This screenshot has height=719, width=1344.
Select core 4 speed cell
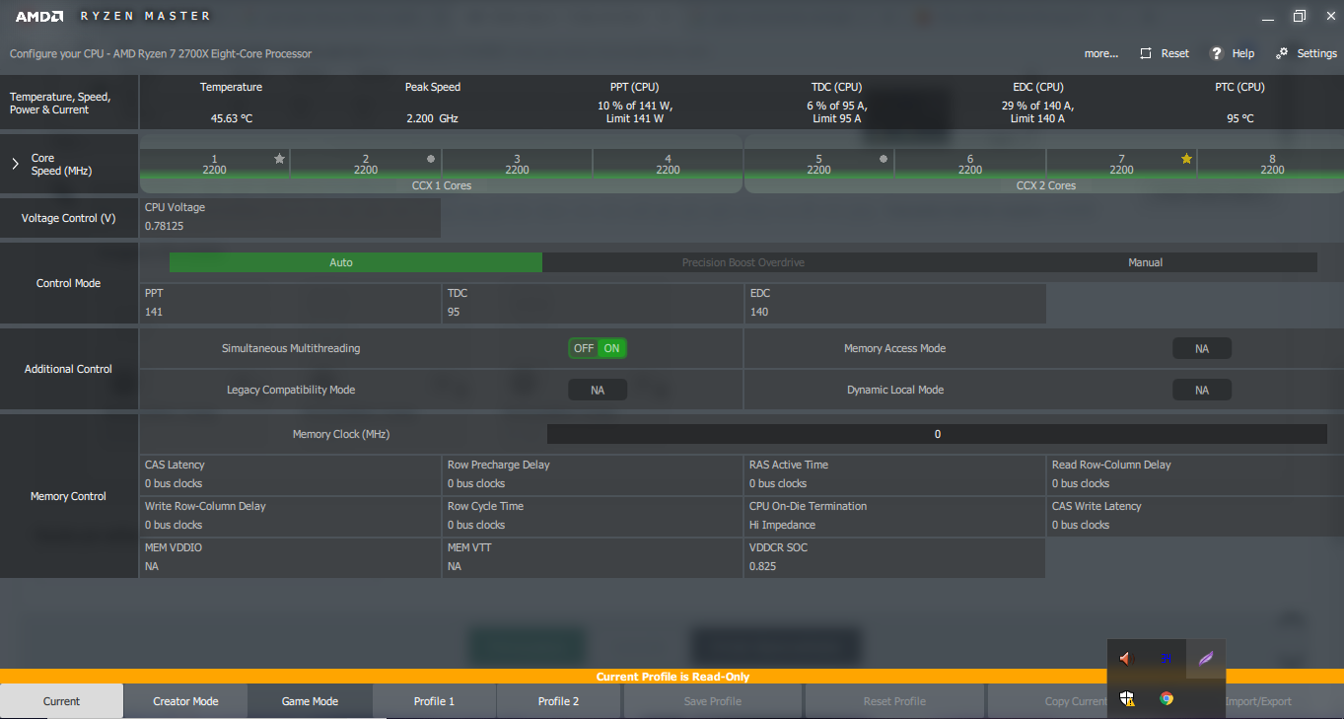coord(668,164)
